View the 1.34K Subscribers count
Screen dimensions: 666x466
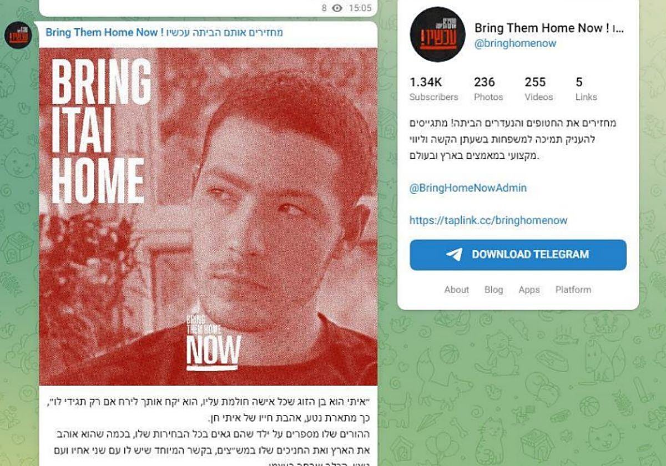[x=433, y=89]
